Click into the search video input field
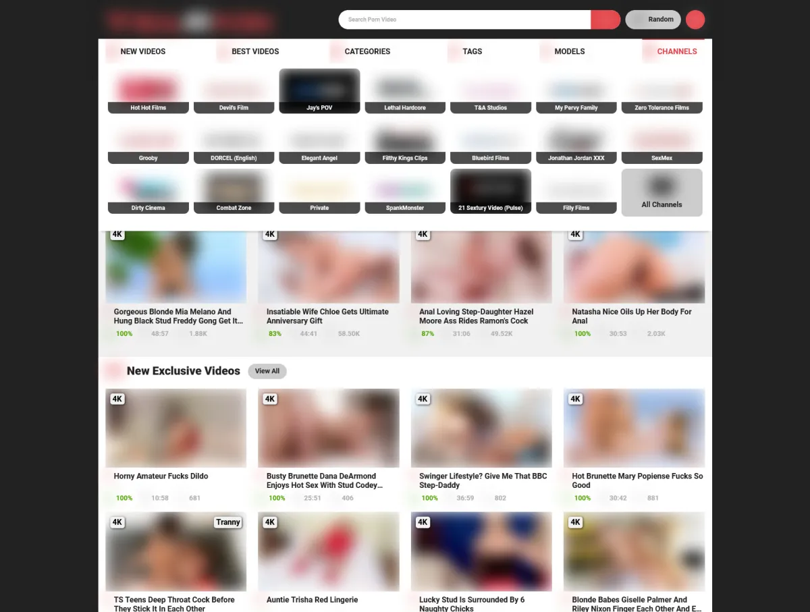The width and height of the screenshot is (810, 612). pyautogui.click(x=466, y=20)
